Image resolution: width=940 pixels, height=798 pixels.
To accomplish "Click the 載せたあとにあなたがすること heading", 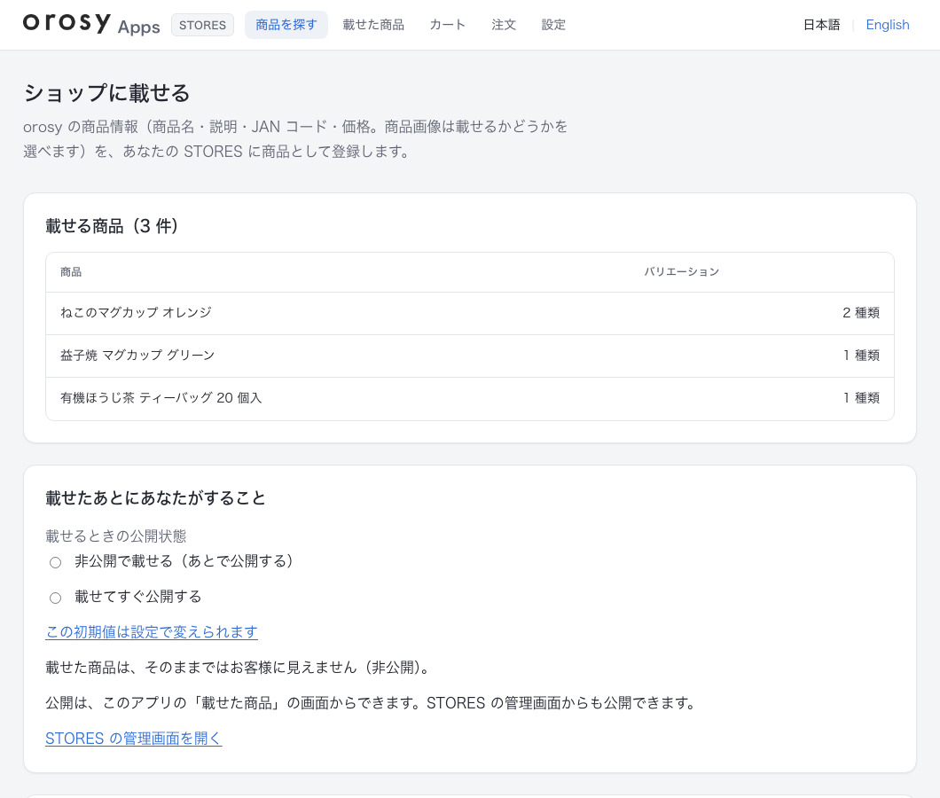I will (x=155, y=498).
